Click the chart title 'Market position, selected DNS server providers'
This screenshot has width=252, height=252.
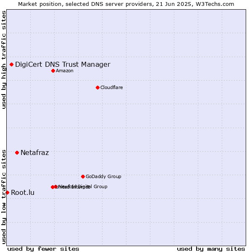tap(85, 4)
